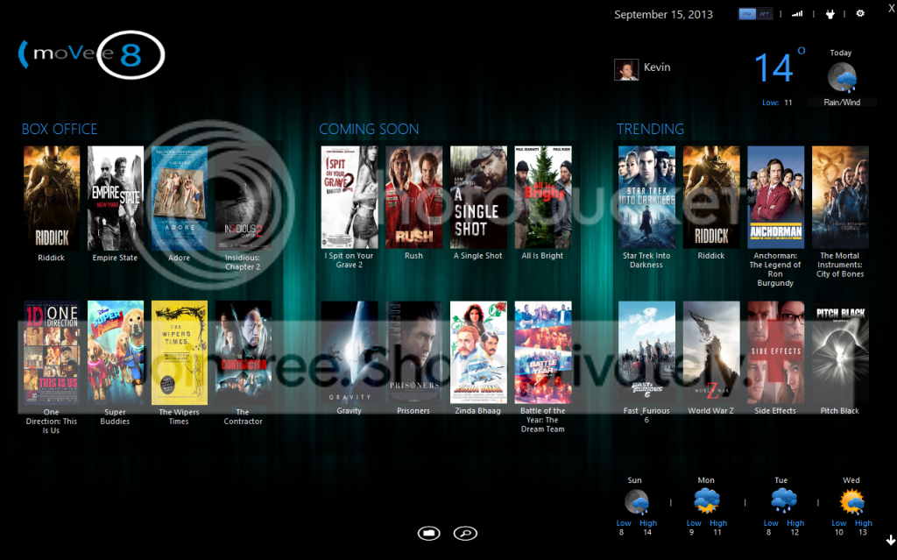This screenshot has width=897, height=560.
Task: Open the Empire State poster
Action: click(x=116, y=198)
